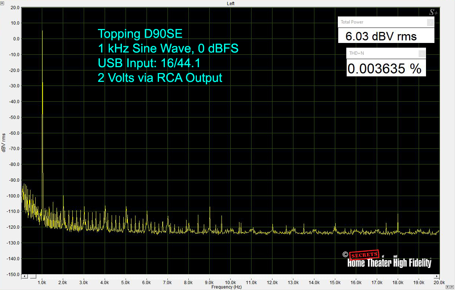This screenshot has width=455, height=290.
Task: Click the 10.0k frequency axis tick label
Action: [x=231, y=282]
